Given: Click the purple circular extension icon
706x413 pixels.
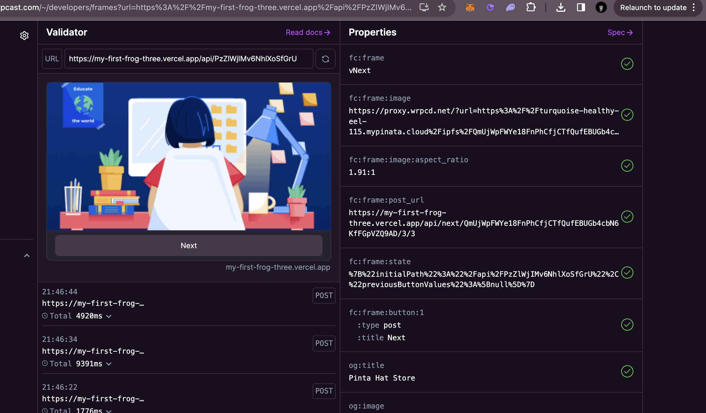Looking at the screenshot, I should click(490, 8).
